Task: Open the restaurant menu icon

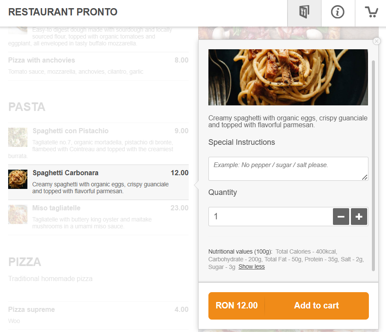Action: click(304, 13)
